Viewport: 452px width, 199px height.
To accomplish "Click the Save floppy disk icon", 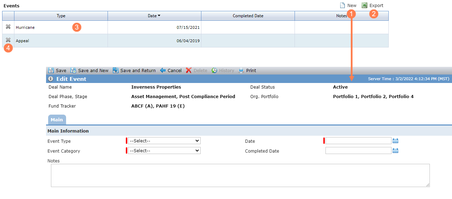I will click(51, 70).
